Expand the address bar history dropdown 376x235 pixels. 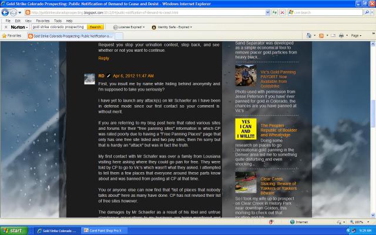point(268,12)
